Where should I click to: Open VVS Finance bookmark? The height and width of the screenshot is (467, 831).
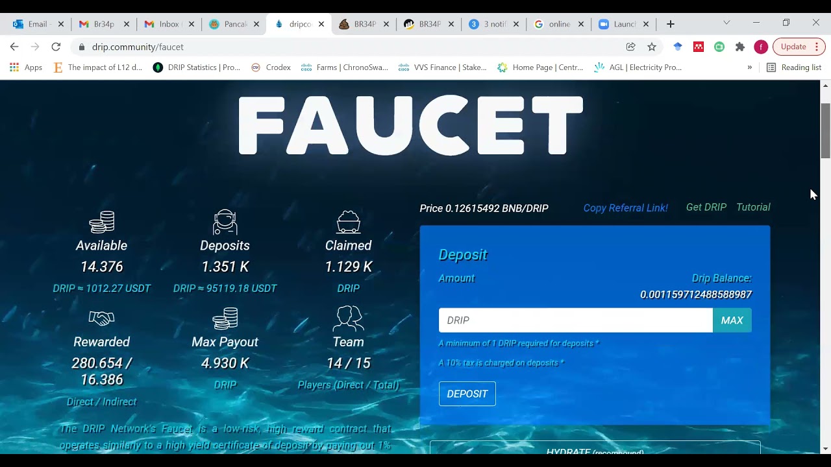(443, 67)
